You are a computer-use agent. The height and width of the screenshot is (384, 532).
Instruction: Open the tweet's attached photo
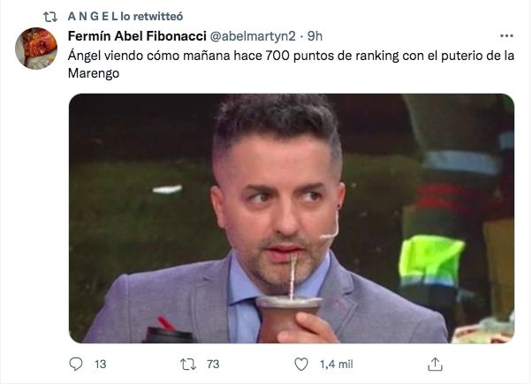[291, 218]
